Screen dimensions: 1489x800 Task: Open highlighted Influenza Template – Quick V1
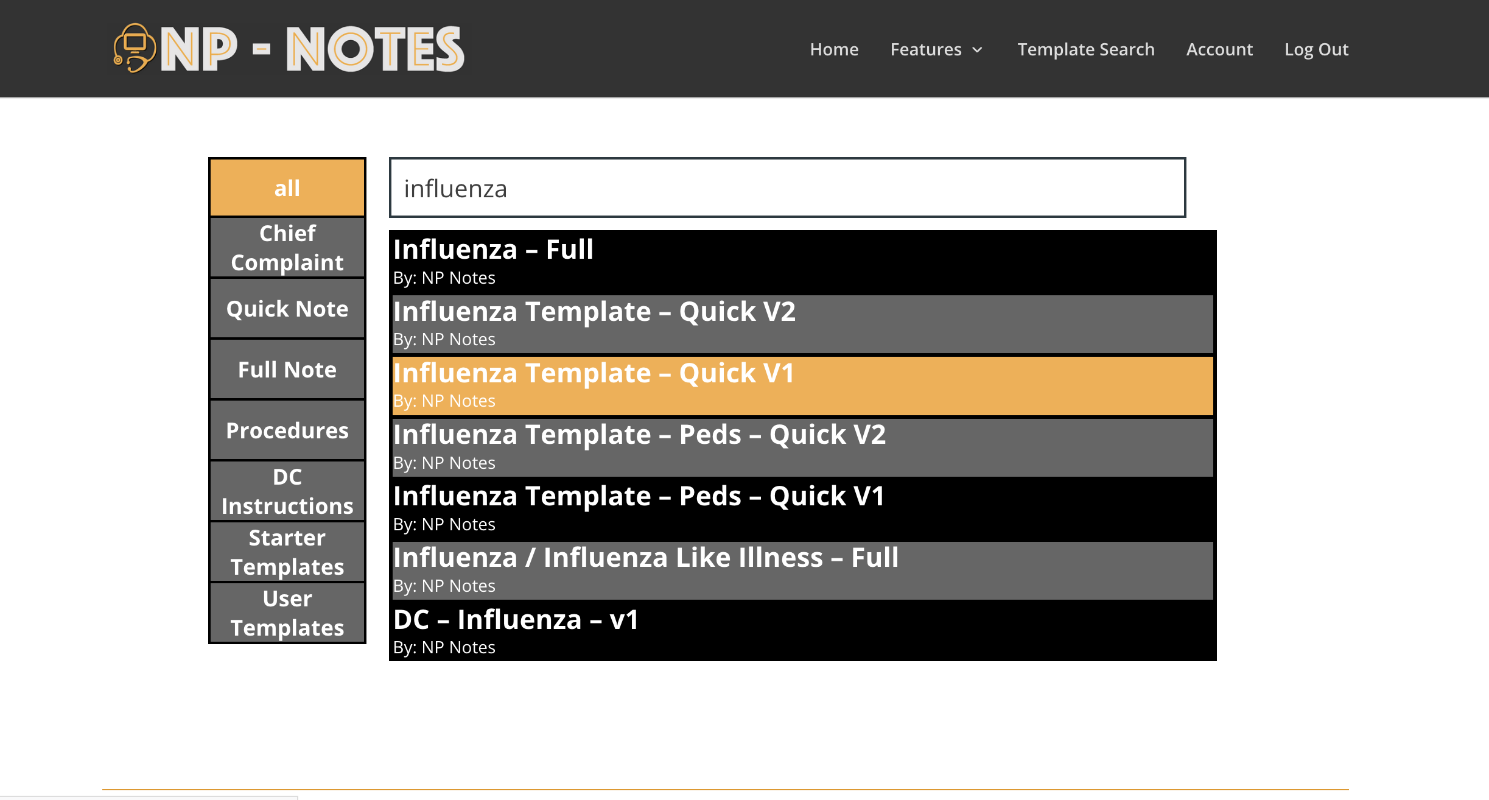(x=802, y=385)
